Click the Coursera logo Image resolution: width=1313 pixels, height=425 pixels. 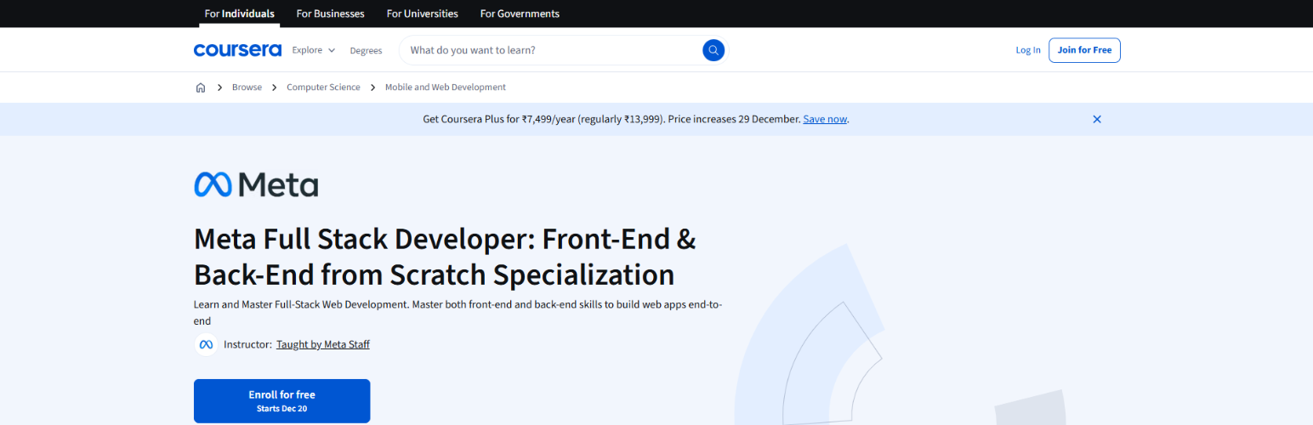click(237, 50)
